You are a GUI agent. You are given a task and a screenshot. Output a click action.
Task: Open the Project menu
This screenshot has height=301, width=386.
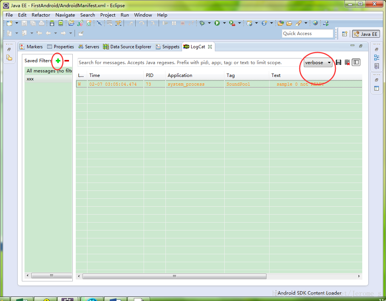[x=107, y=15]
